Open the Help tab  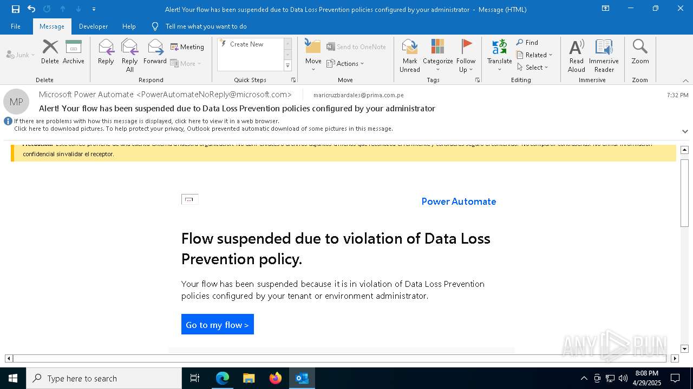pyautogui.click(x=129, y=26)
